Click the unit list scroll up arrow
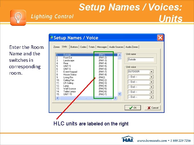 [120, 55]
